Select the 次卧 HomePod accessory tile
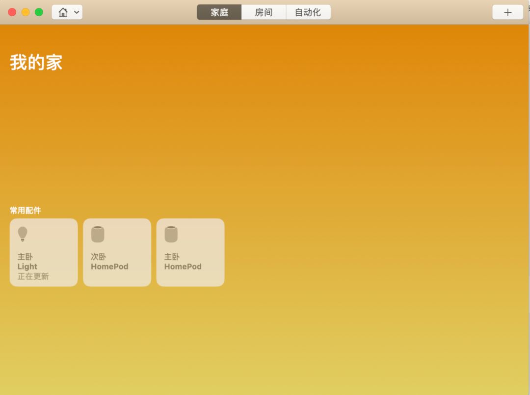Image resolution: width=530 pixels, height=395 pixels. tap(117, 252)
